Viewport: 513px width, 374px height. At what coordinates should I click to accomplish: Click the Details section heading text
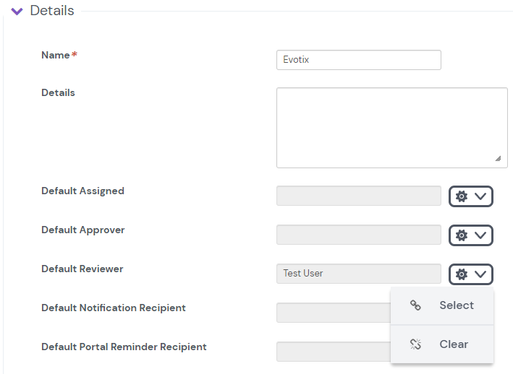coord(52,11)
